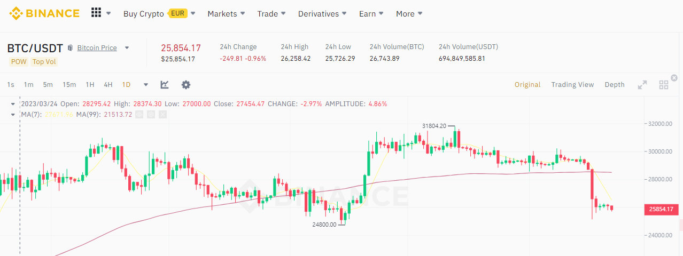683x256 pixels.
Task: Click the MA(7) value 27671.96
Action: tap(59, 114)
